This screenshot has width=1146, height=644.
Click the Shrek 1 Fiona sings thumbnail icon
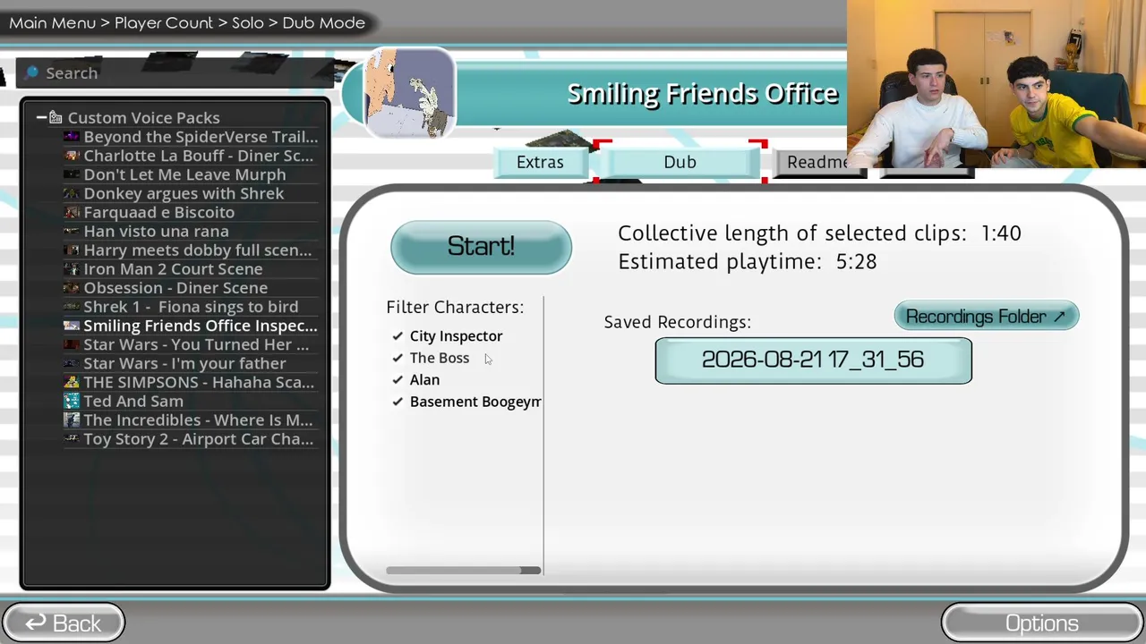pos(72,306)
